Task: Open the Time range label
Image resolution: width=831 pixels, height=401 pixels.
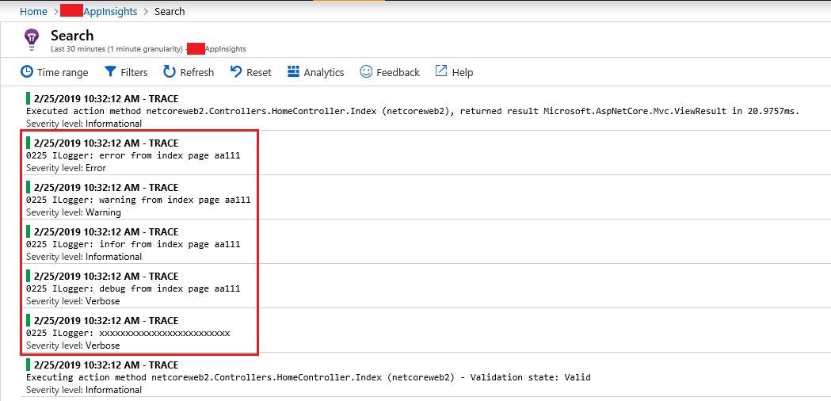Action: coord(63,72)
